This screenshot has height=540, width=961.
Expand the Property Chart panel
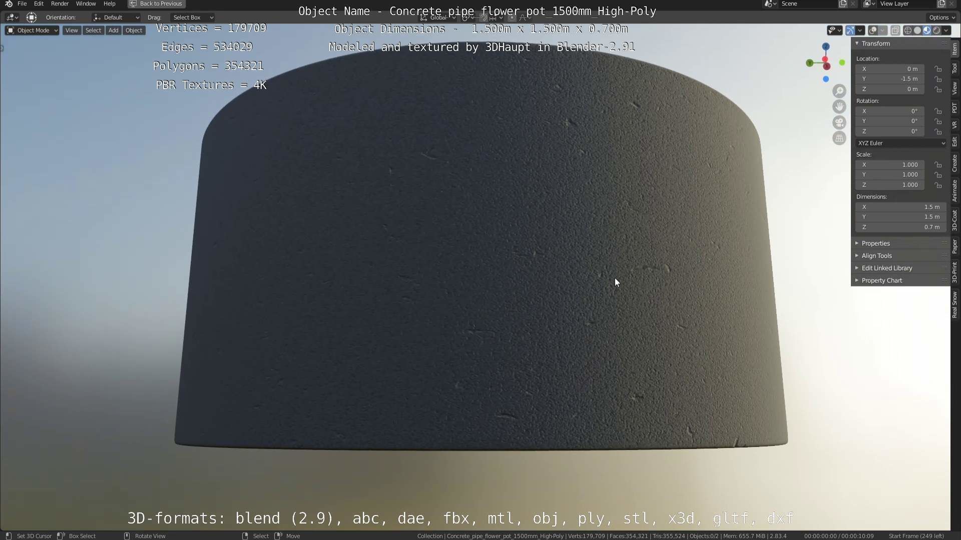(881, 280)
